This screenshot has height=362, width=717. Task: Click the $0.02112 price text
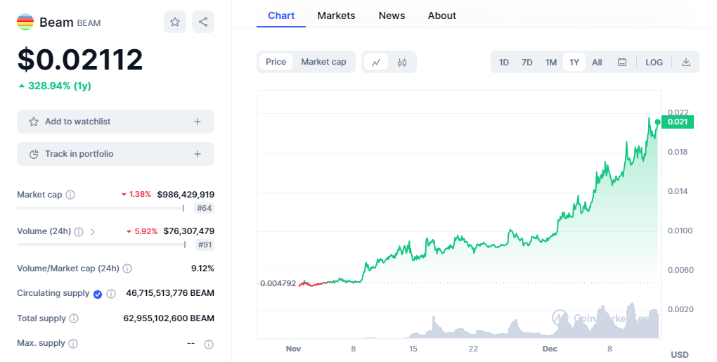[x=80, y=60]
